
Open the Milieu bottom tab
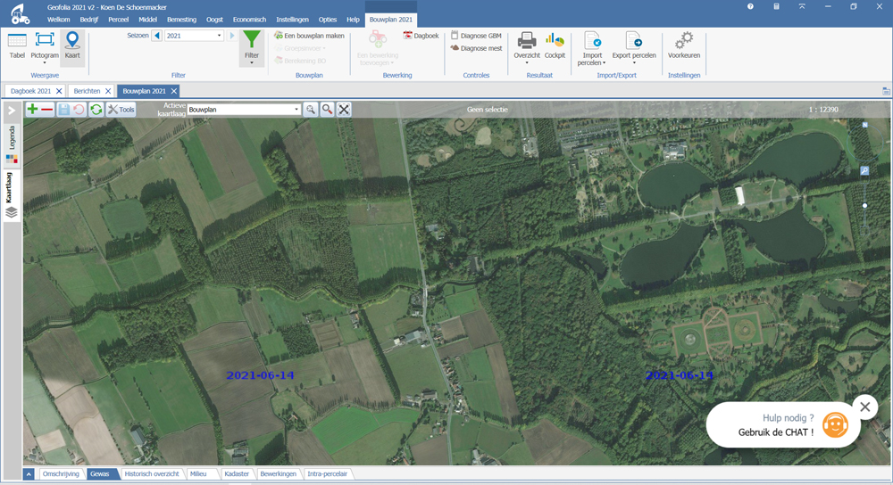(x=199, y=473)
